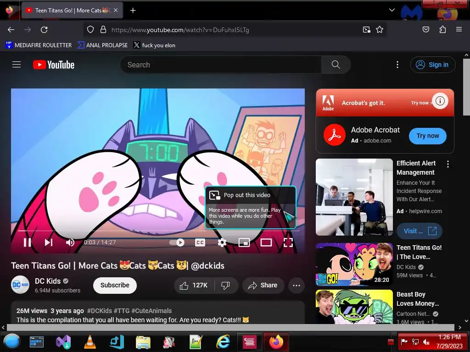The height and width of the screenshot is (352, 470).
Task: Mute the video with the speaker icon
Action: click(x=70, y=242)
